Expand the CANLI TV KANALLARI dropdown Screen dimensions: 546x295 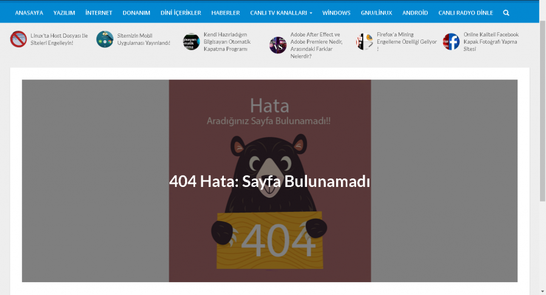[x=281, y=13]
